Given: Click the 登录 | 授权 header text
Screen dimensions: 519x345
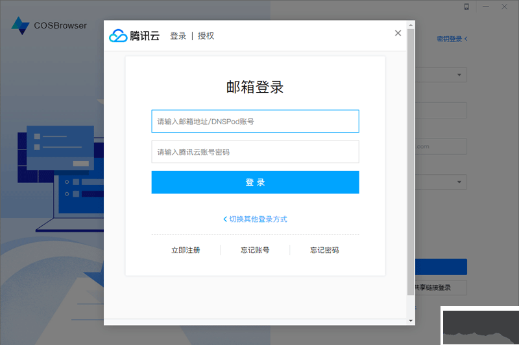Looking at the screenshot, I should (192, 36).
